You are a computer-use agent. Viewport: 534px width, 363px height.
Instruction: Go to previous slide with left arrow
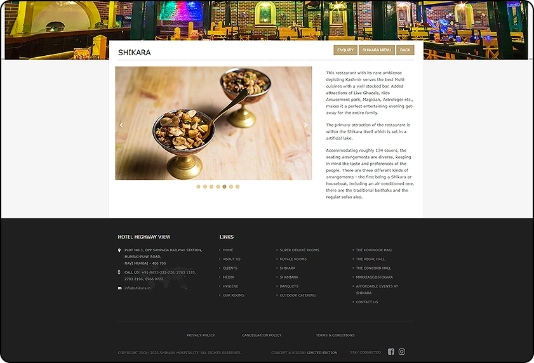[121, 125]
